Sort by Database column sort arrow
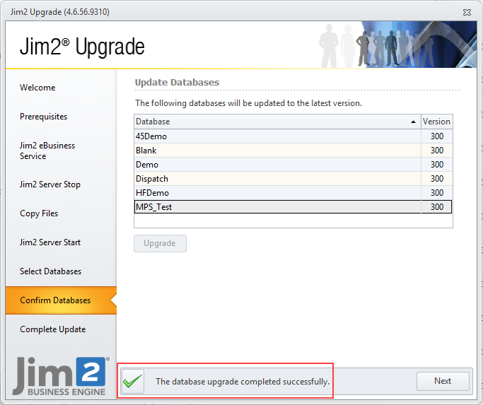The image size is (483, 405). click(413, 122)
